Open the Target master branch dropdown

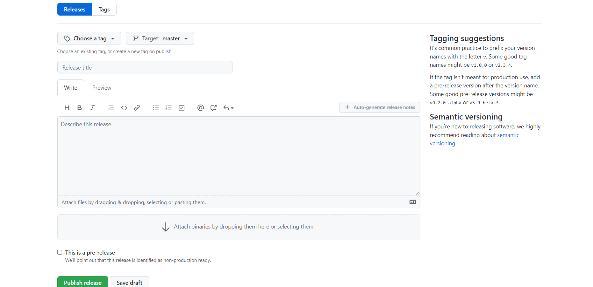160,38
